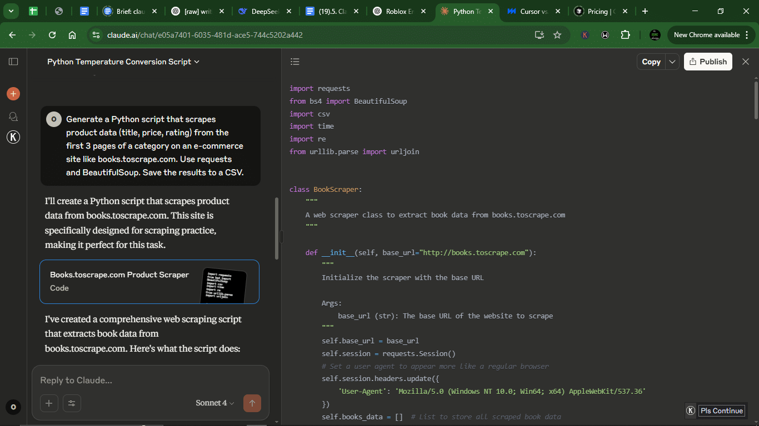This screenshot has height=426, width=759.
Task: Open the chats history icon in sidebar
Action: point(13,116)
